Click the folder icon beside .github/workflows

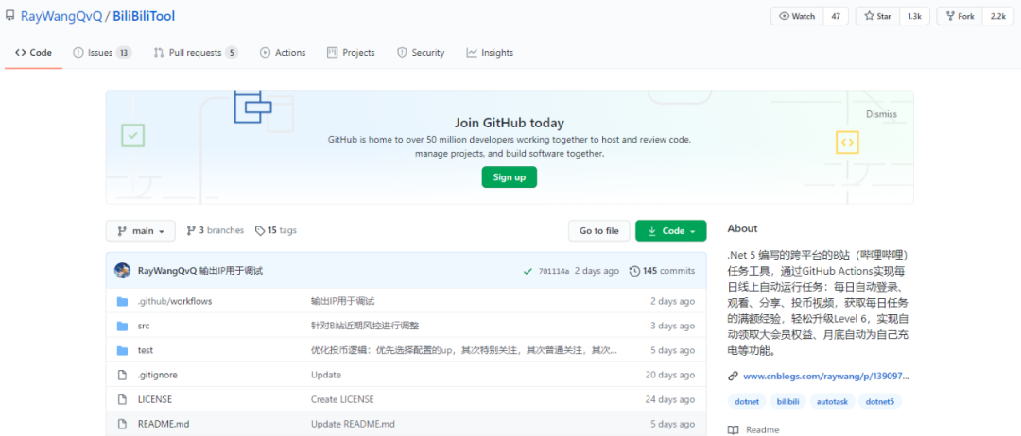coord(122,301)
